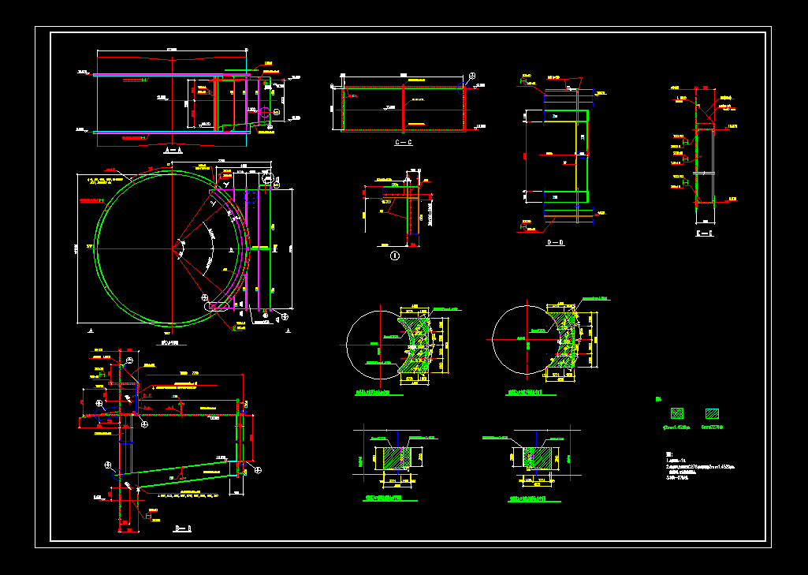Click the circled 1 detail marker
Screen dimensions: 808x575
point(395,256)
